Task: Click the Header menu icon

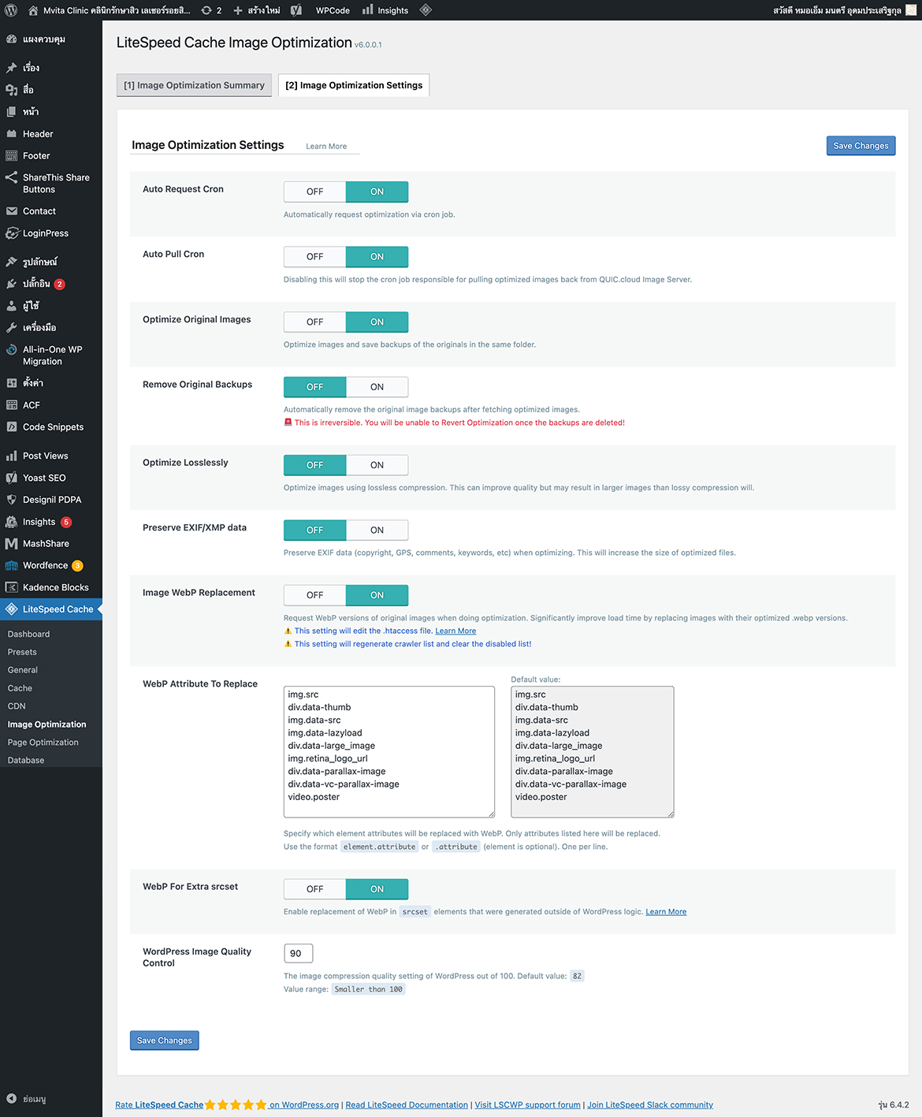Action: (12, 134)
